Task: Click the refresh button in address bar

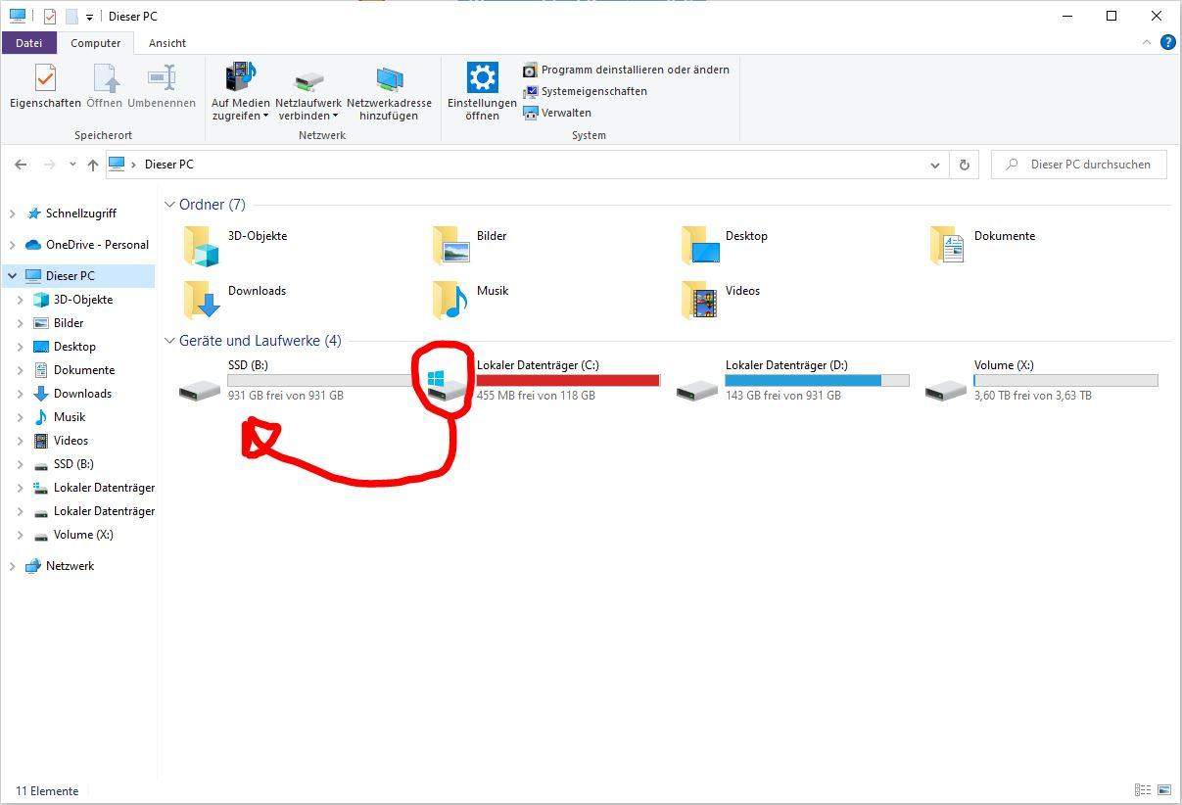Action: tap(964, 165)
